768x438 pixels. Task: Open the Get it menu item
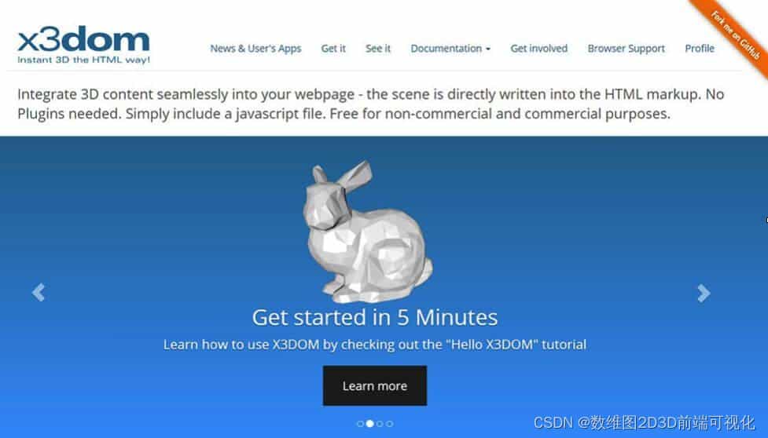(x=333, y=49)
